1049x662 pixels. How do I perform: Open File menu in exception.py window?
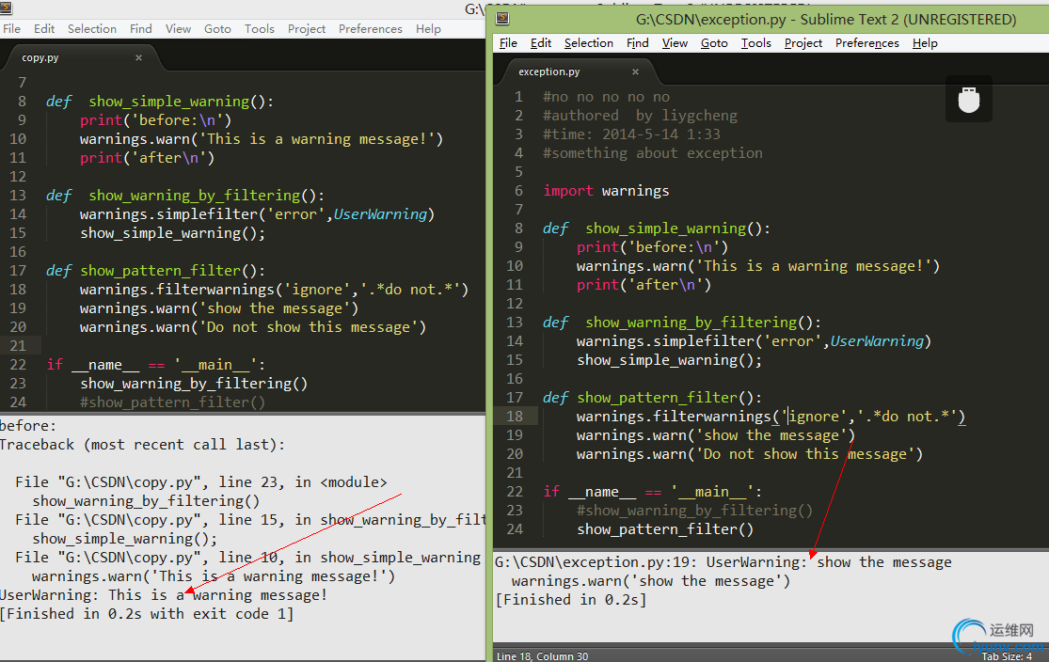tap(508, 43)
